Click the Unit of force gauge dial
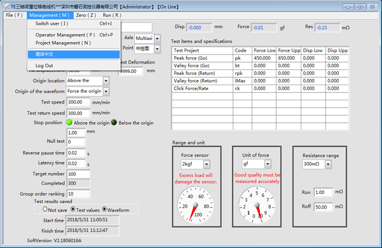 (x=256, y=203)
